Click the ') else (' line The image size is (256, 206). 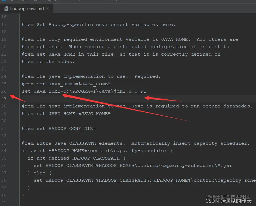[x=40, y=173]
